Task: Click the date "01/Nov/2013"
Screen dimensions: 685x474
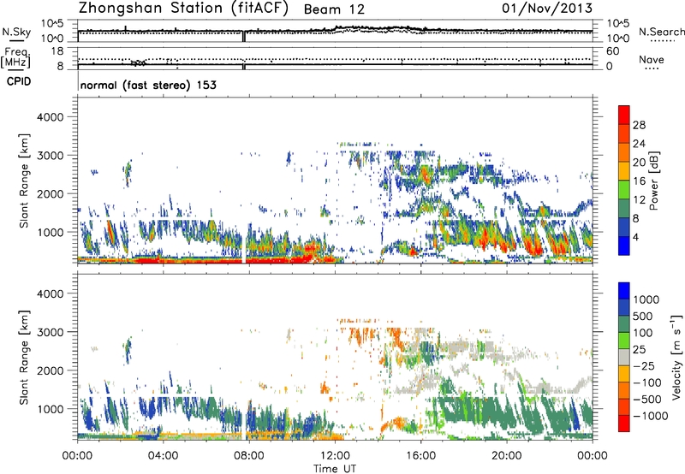Action: pos(547,9)
